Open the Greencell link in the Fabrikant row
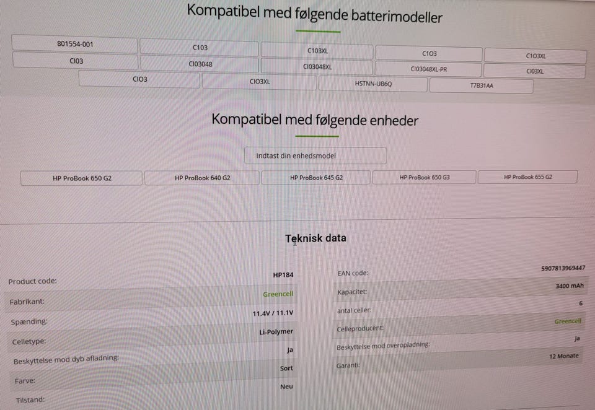 pyautogui.click(x=278, y=294)
